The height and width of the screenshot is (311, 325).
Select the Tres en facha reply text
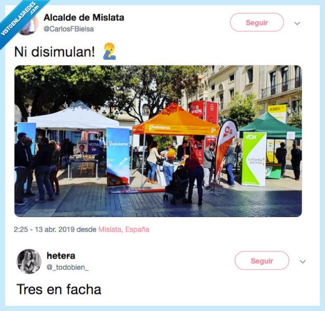tap(59, 289)
